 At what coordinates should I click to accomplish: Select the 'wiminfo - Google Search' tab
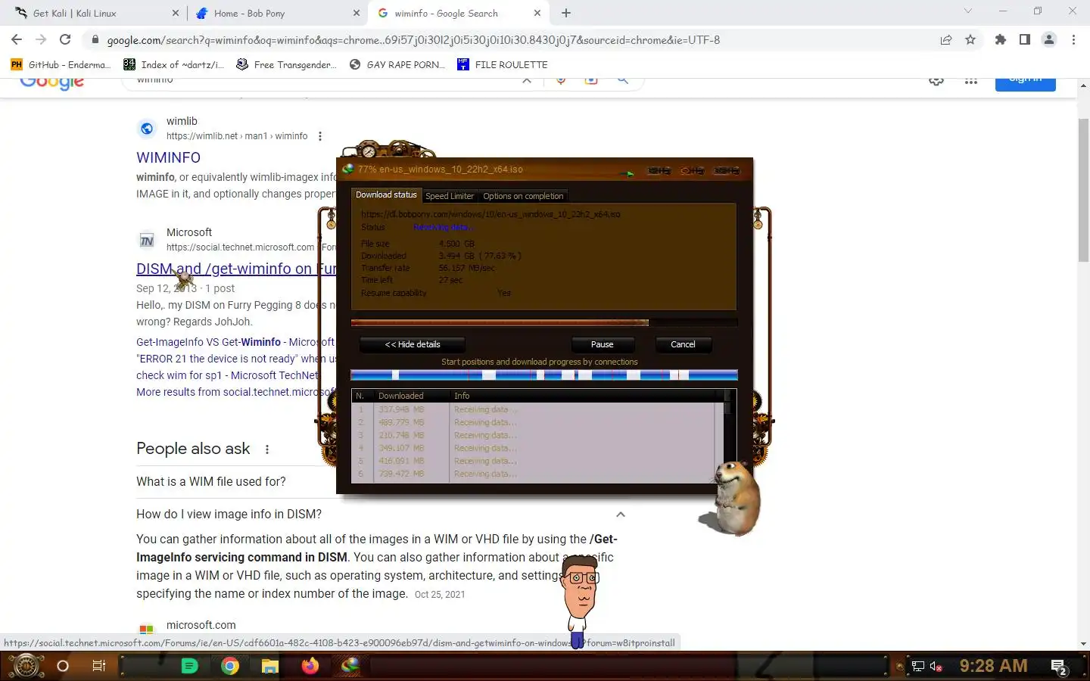459,13
